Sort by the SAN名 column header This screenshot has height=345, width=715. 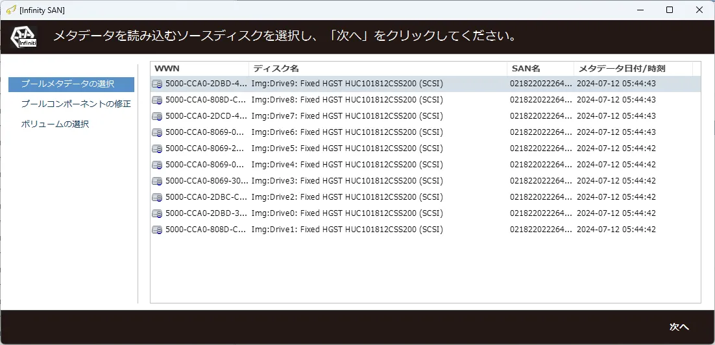pyautogui.click(x=540, y=69)
